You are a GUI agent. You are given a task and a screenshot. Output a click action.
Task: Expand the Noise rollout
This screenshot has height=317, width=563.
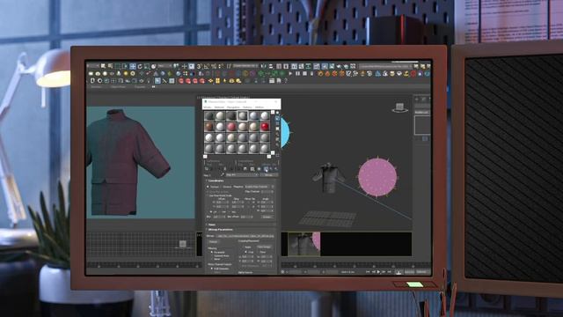point(212,225)
